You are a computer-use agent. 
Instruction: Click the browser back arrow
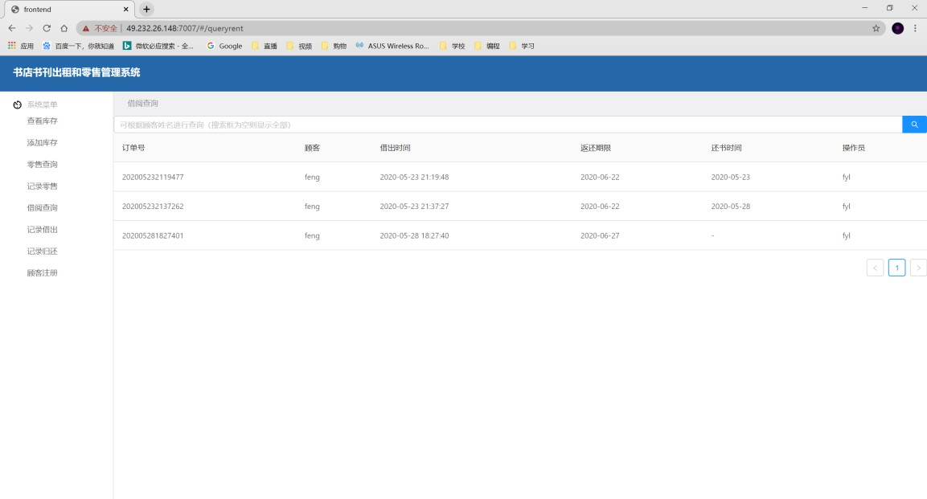pyautogui.click(x=12, y=28)
